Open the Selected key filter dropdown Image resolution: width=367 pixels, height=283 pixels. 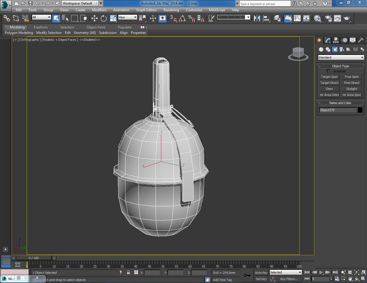(286, 272)
